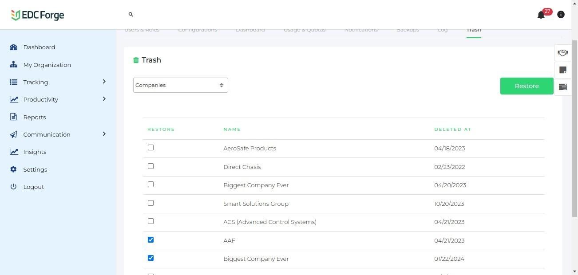Expand the Communication submenu chevron
578x275 pixels.
point(104,134)
